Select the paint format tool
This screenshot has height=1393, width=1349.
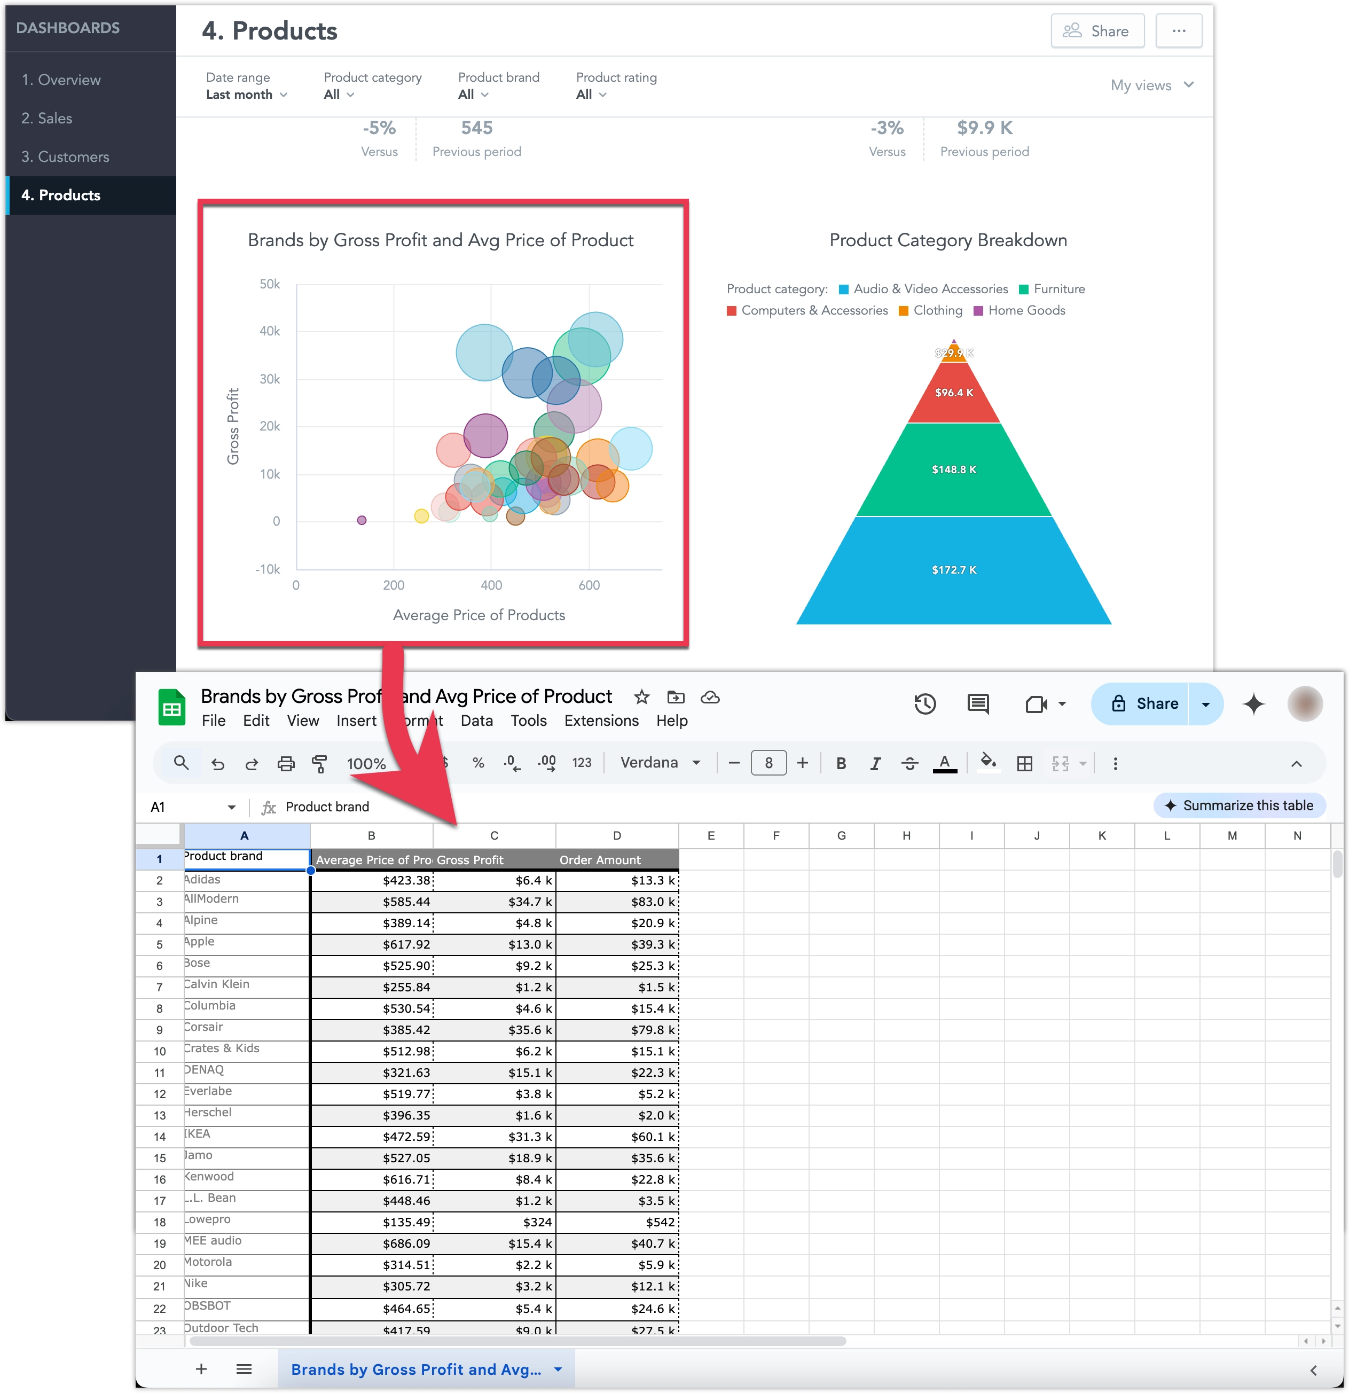coord(320,763)
